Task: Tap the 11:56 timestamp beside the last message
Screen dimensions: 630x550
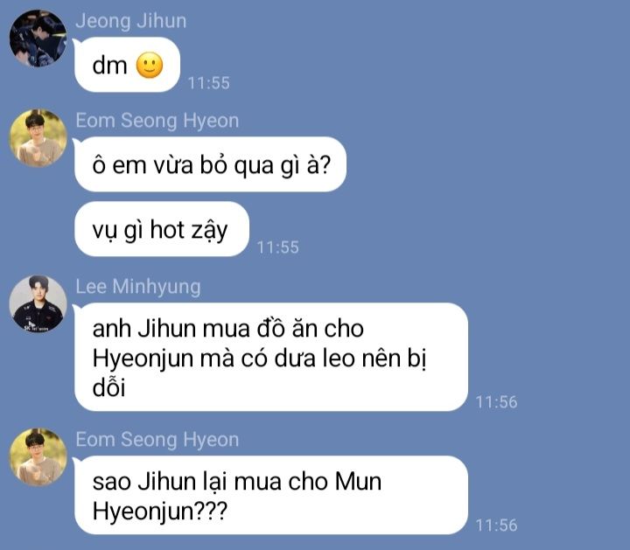Action: (x=497, y=526)
